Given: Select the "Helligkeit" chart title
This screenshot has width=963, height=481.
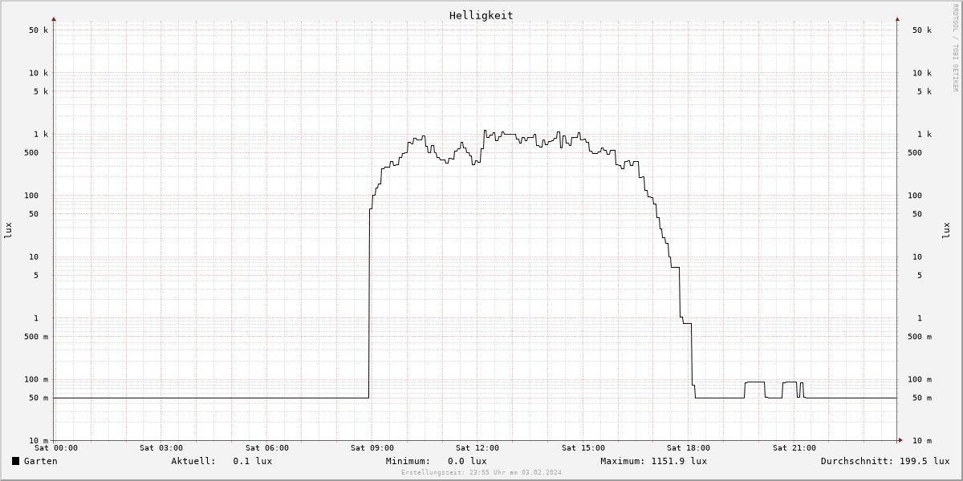Looking at the screenshot, I should [481, 15].
